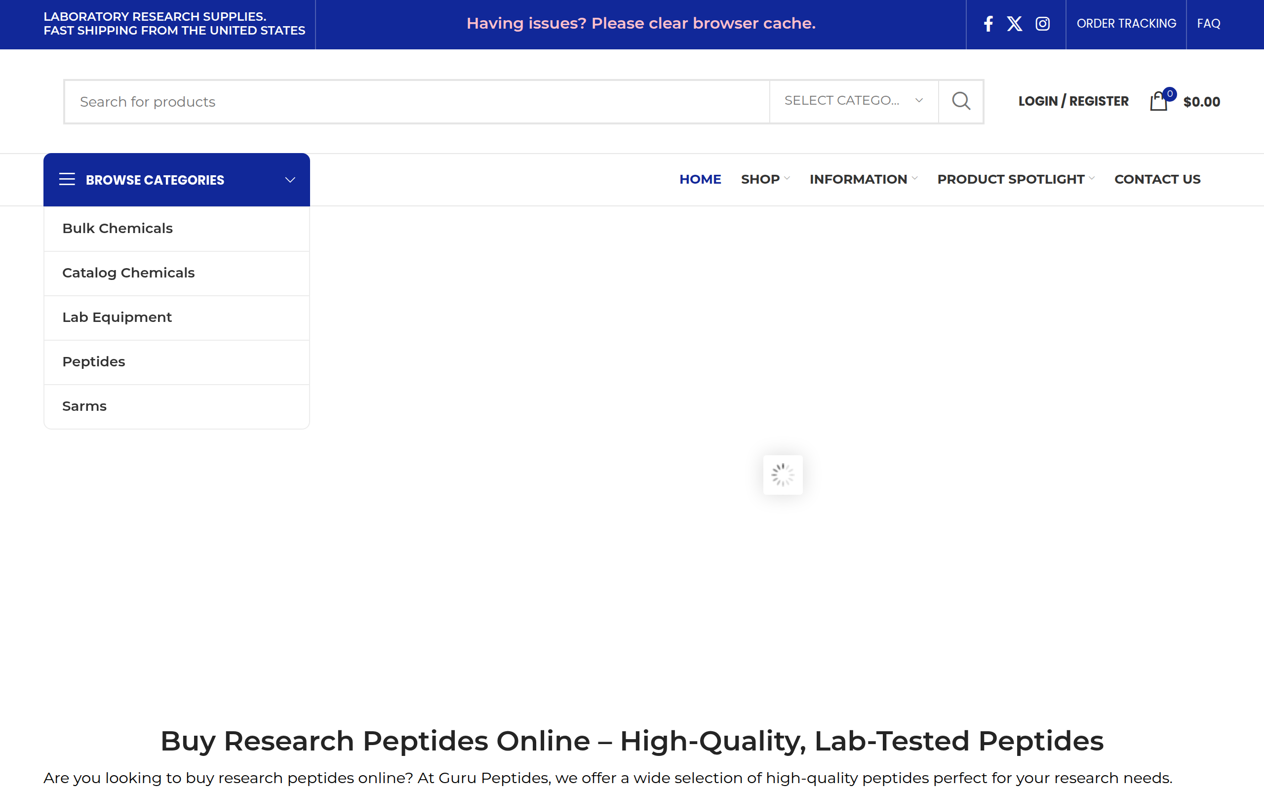Image resolution: width=1264 pixels, height=790 pixels.
Task: Open the shopping cart
Action: pyautogui.click(x=1159, y=101)
